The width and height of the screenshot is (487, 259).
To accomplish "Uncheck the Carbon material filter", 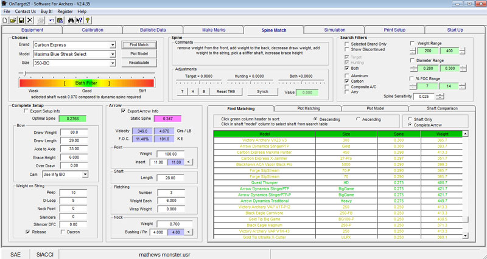I will [346, 81].
